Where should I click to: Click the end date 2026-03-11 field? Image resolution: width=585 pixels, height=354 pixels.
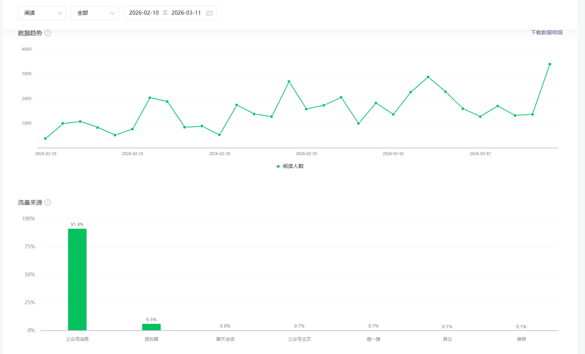tap(186, 13)
